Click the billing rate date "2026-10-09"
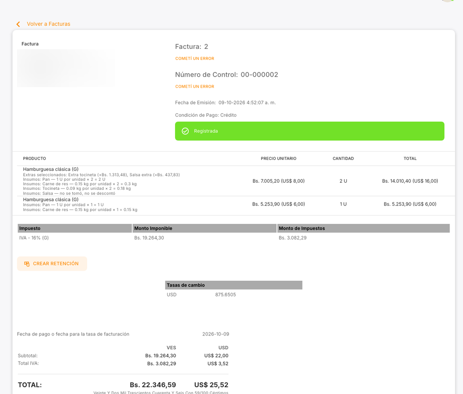The width and height of the screenshot is (463, 394). point(216,334)
